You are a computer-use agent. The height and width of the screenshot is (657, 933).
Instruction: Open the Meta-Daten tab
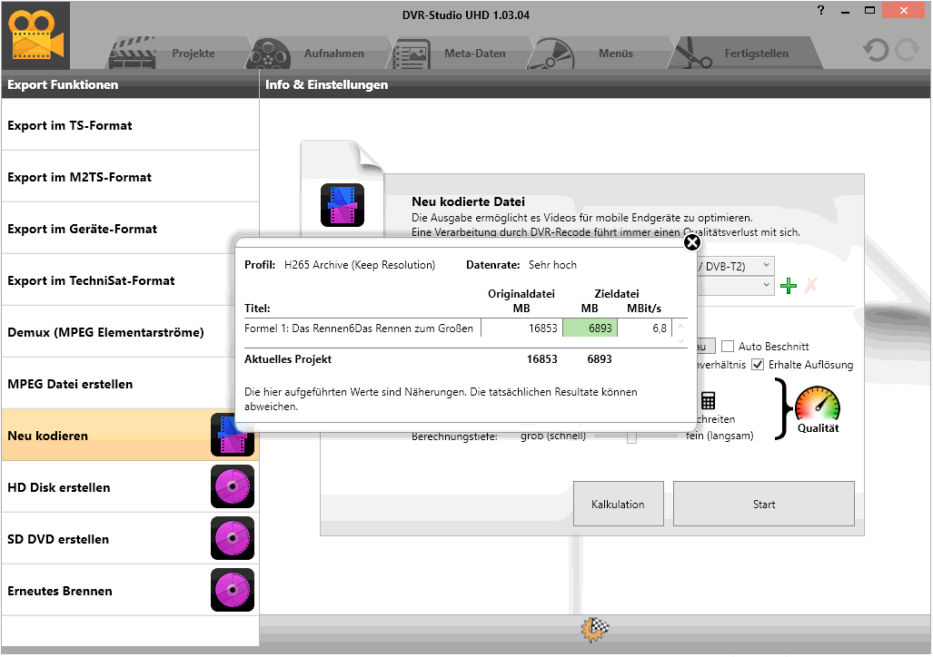click(459, 54)
